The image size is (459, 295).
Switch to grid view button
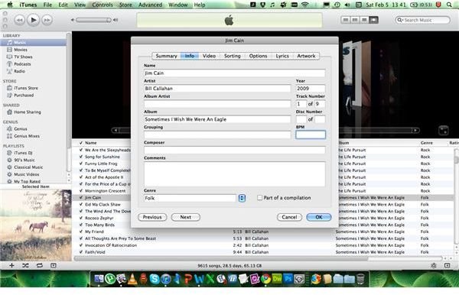click(364, 20)
